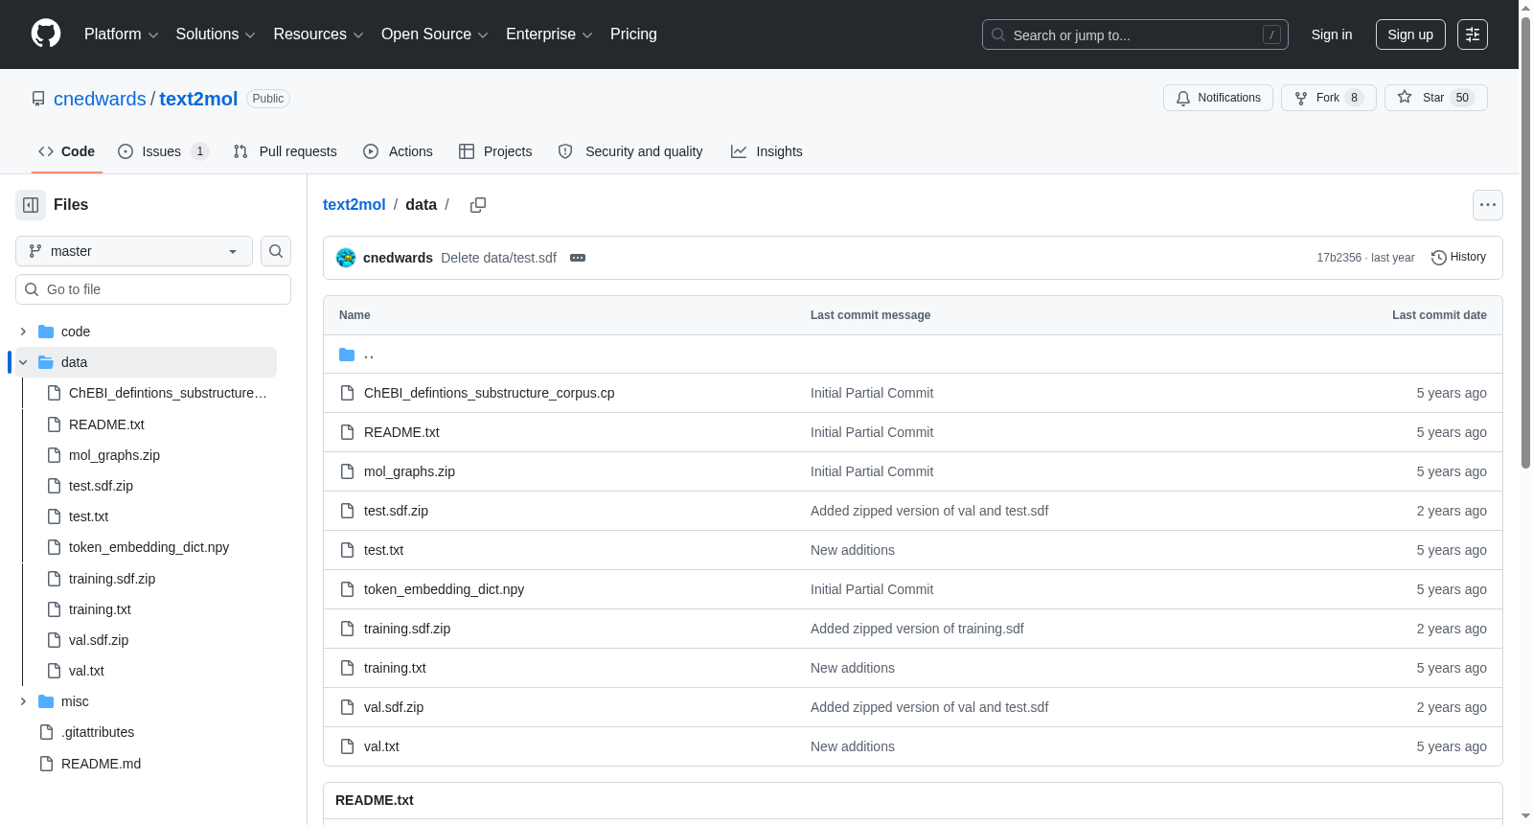The width and height of the screenshot is (1533, 825).
Task: Search this repository with the magnifier icon
Action: [276, 251]
